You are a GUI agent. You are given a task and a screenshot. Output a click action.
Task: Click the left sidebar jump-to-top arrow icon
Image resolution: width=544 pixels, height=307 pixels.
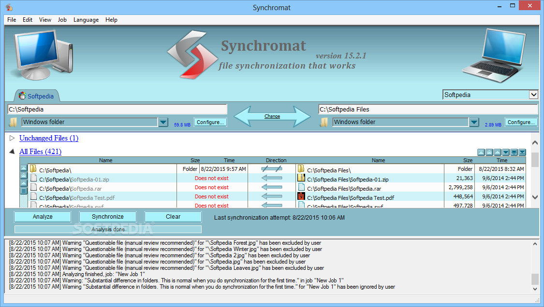click(x=24, y=168)
